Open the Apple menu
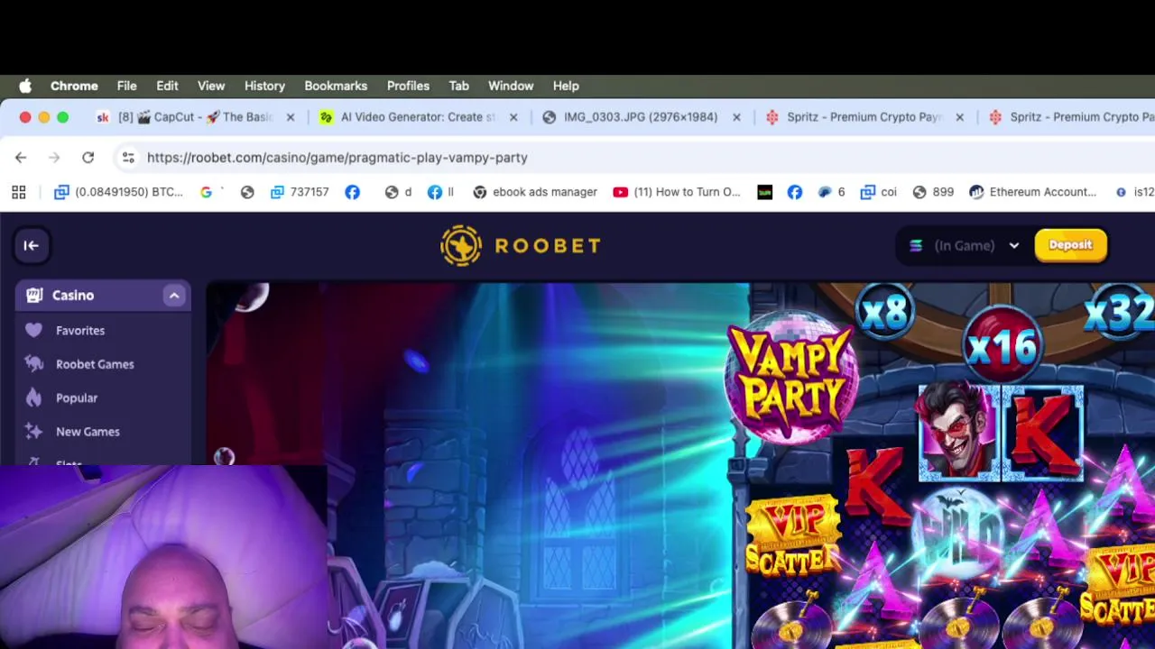The width and height of the screenshot is (1155, 649). pos(25,86)
